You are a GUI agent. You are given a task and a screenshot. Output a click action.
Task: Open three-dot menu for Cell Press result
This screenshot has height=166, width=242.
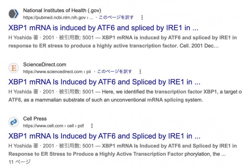(92, 126)
